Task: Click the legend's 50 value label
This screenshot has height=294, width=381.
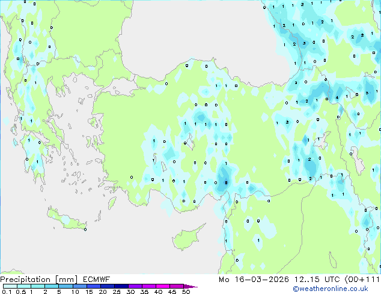Action: tap(186, 292)
